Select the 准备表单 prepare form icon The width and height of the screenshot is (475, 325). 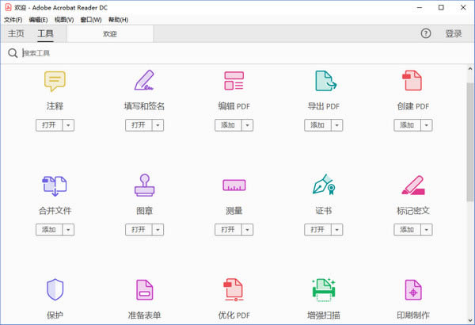(x=145, y=290)
